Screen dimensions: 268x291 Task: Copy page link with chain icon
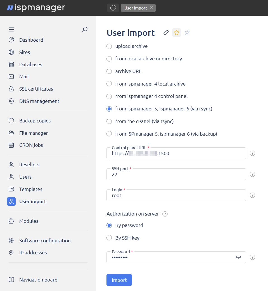[x=166, y=33]
